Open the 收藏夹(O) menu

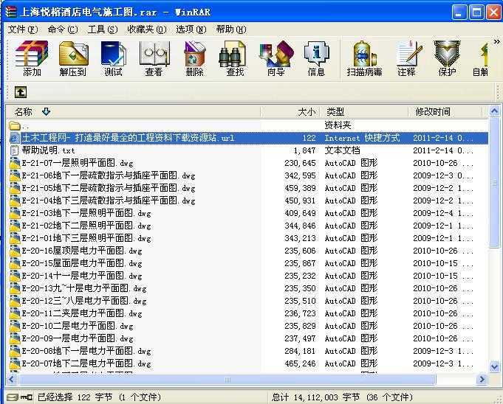147,29
